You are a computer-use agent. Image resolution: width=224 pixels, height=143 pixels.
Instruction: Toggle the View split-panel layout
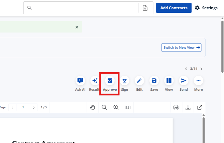(x=169, y=81)
